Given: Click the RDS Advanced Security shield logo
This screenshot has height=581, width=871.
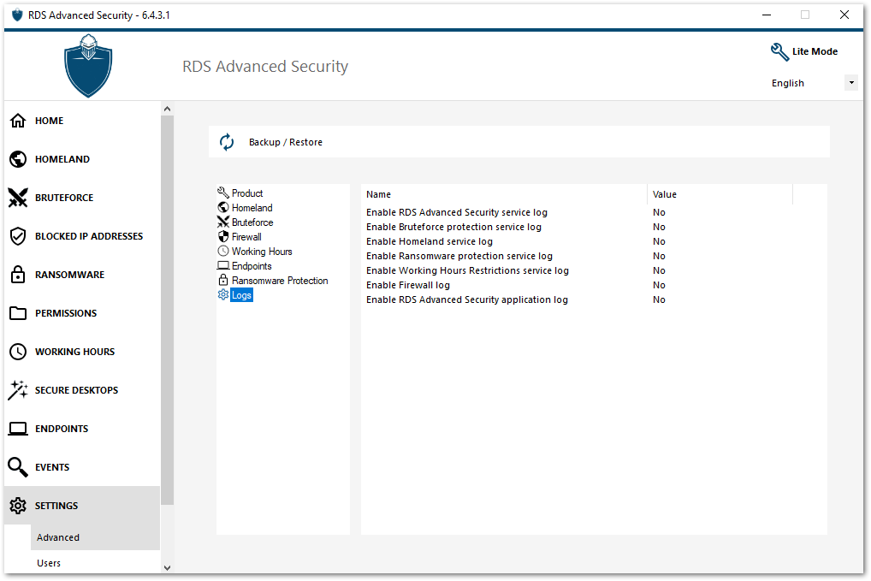Looking at the screenshot, I should point(88,66).
